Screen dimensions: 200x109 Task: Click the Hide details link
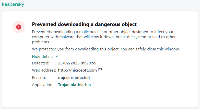pyautogui.click(x=43, y=56)
